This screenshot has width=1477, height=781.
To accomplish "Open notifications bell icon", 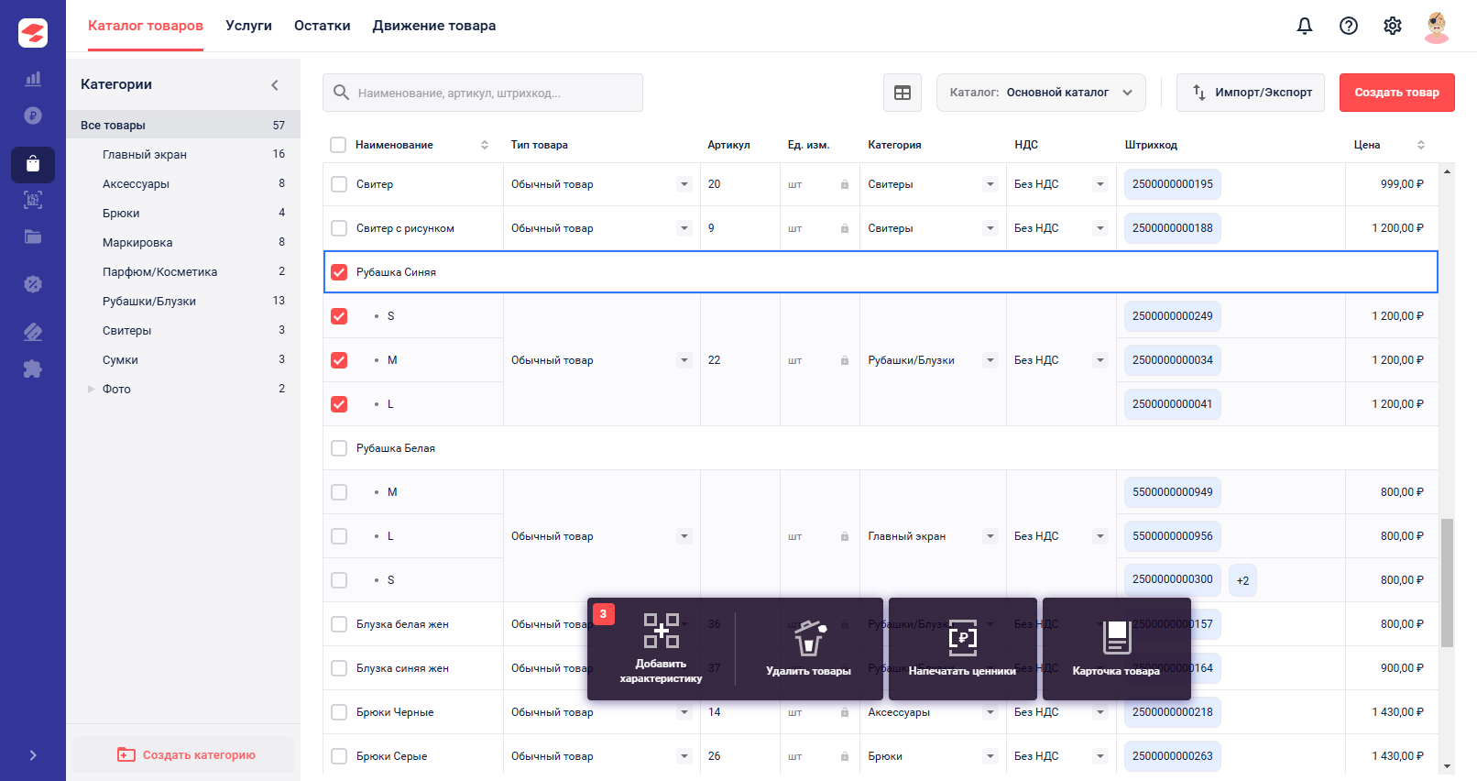I will 1305,26.
